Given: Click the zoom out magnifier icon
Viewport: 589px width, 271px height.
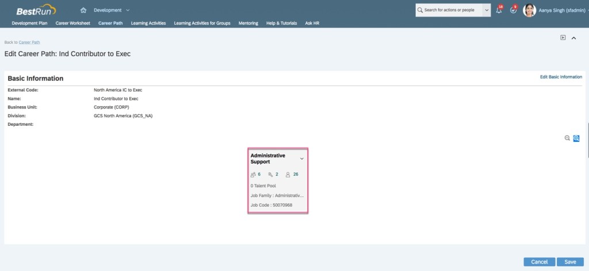Looking at the screenshot, I should 567,138.
